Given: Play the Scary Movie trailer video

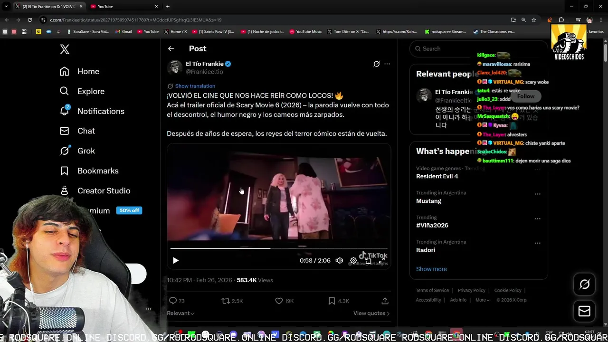Looking at the screenshot, I should click(x=176, y=260).
